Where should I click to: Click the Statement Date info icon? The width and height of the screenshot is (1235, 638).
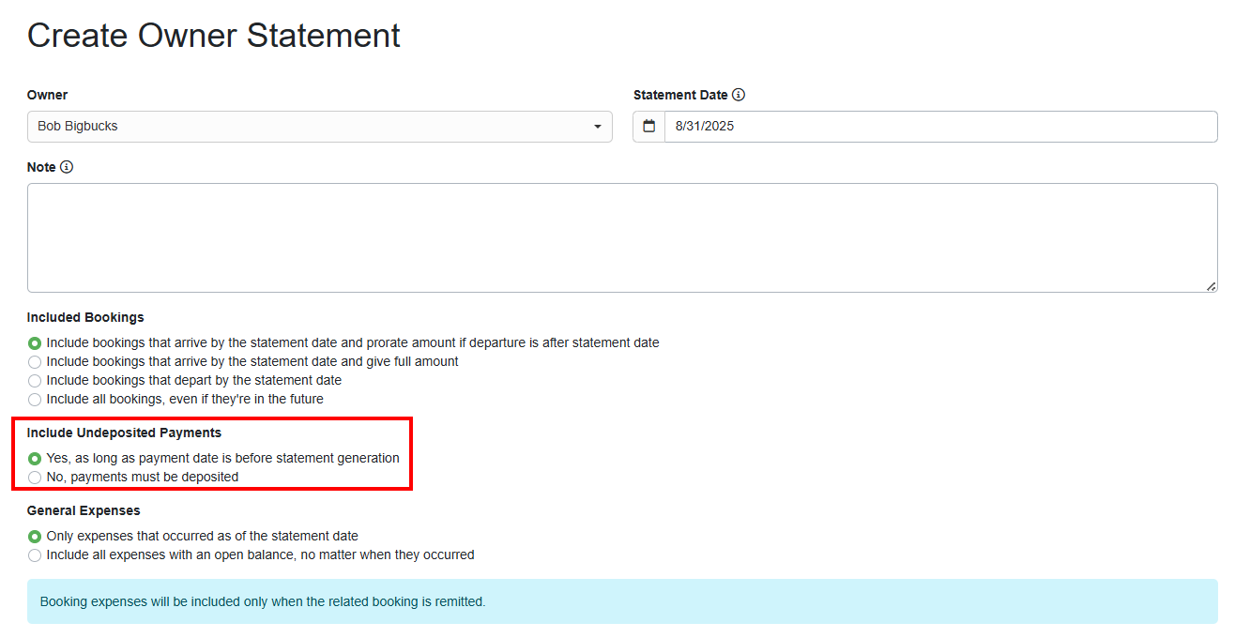739,95
